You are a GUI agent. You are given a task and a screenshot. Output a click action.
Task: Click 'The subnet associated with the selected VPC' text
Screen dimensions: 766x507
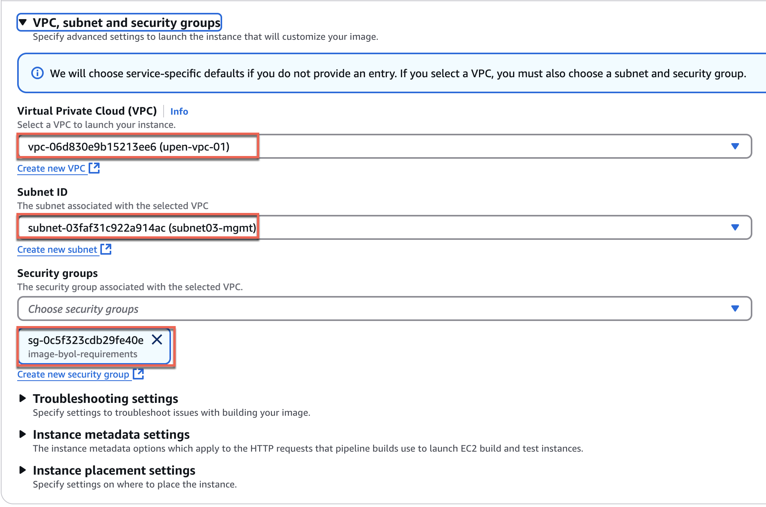click(113, 206)
